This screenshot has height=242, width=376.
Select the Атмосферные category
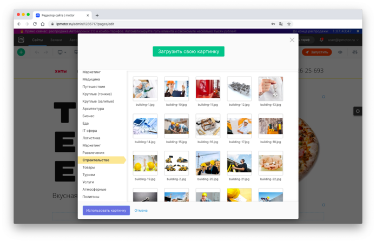click(x=94, y=190)
